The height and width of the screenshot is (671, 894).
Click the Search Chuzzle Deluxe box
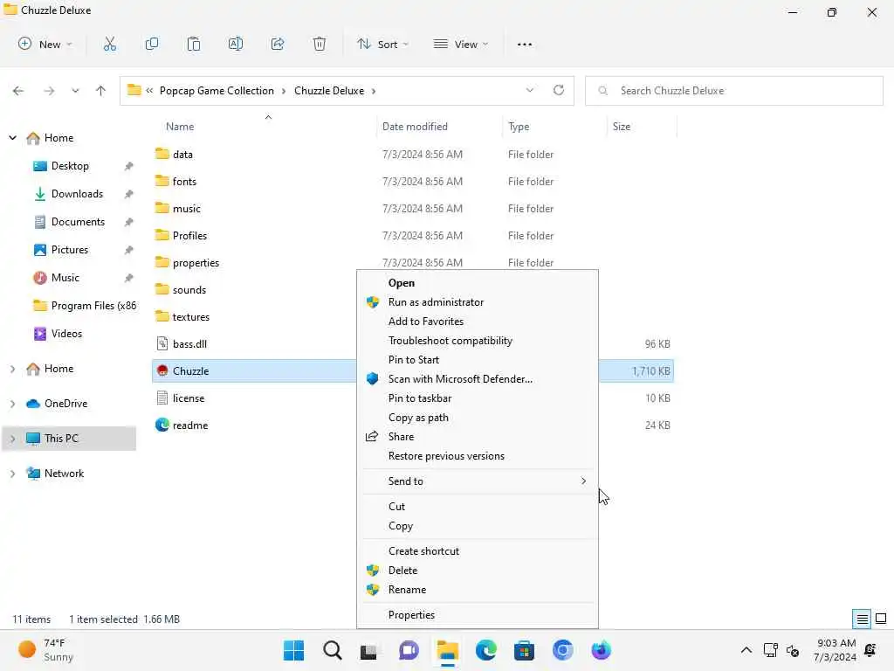[733, 91]
